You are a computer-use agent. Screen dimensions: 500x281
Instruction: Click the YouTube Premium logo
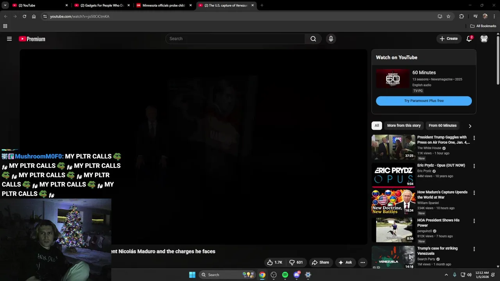click(32, 39)
